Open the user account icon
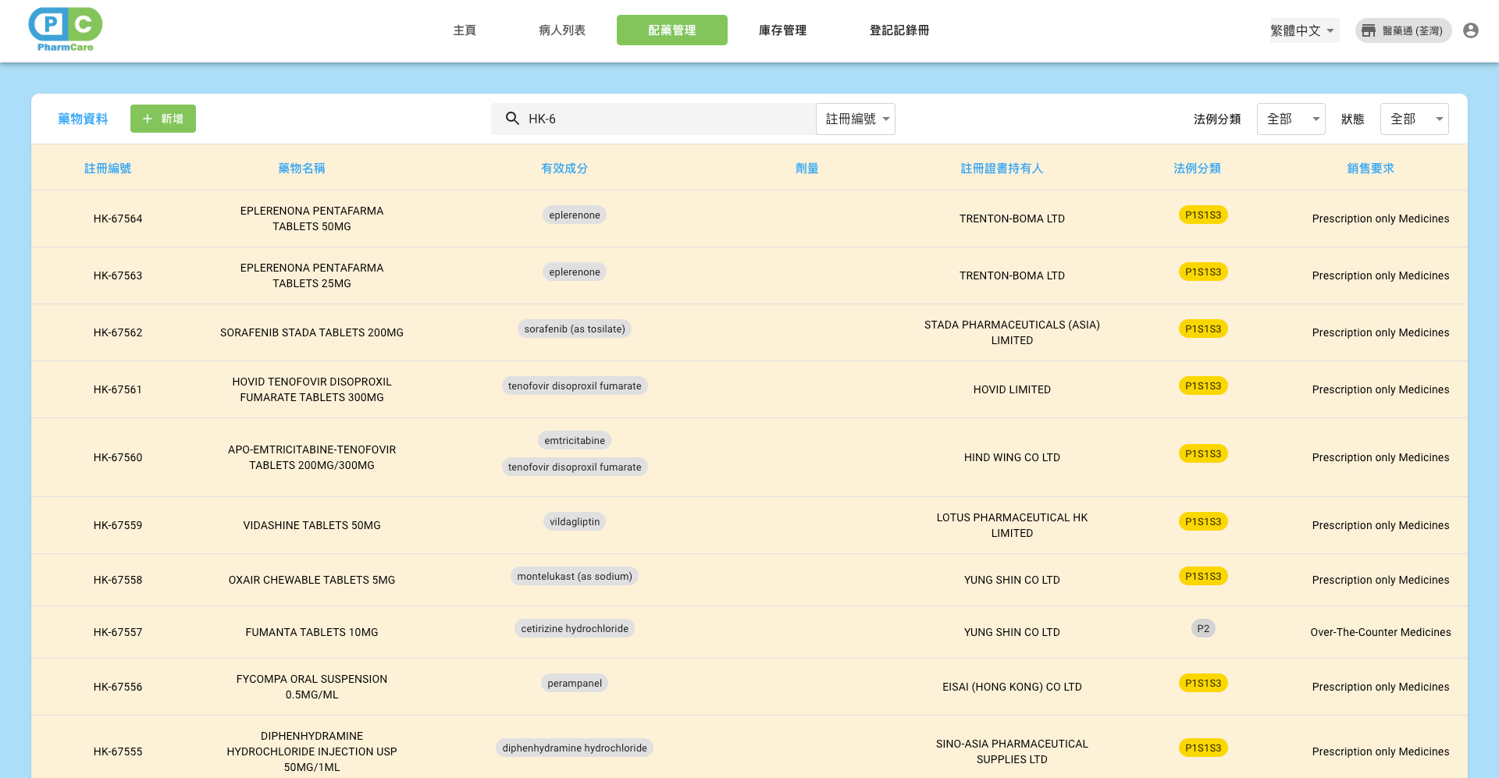 tap(1471, 30)
